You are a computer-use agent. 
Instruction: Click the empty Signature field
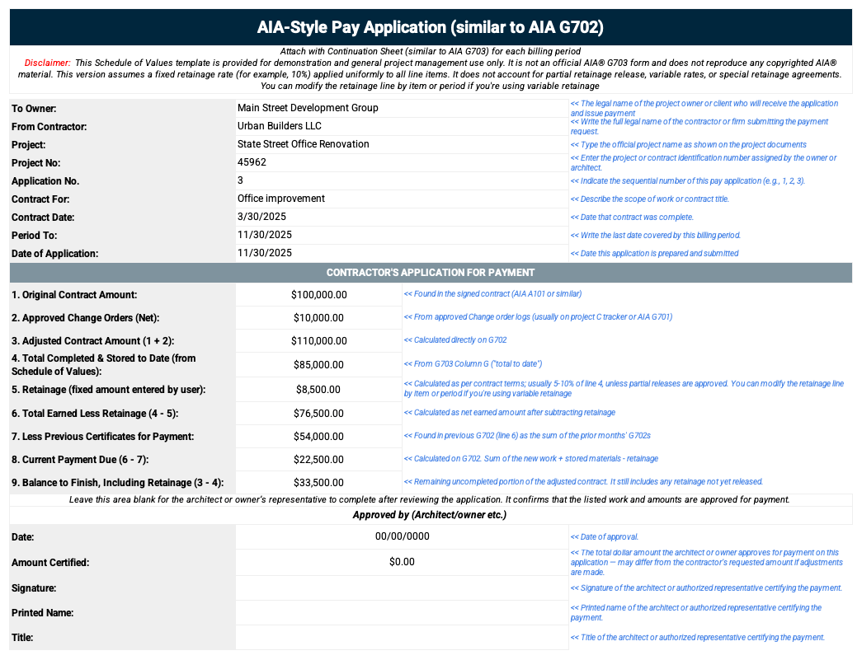(402, 587)
